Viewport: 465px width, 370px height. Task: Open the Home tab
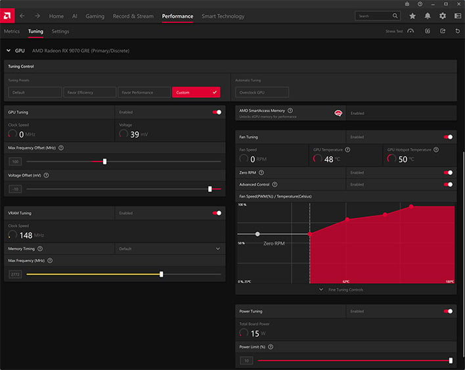pyautogui.click(x=56, y=16)
